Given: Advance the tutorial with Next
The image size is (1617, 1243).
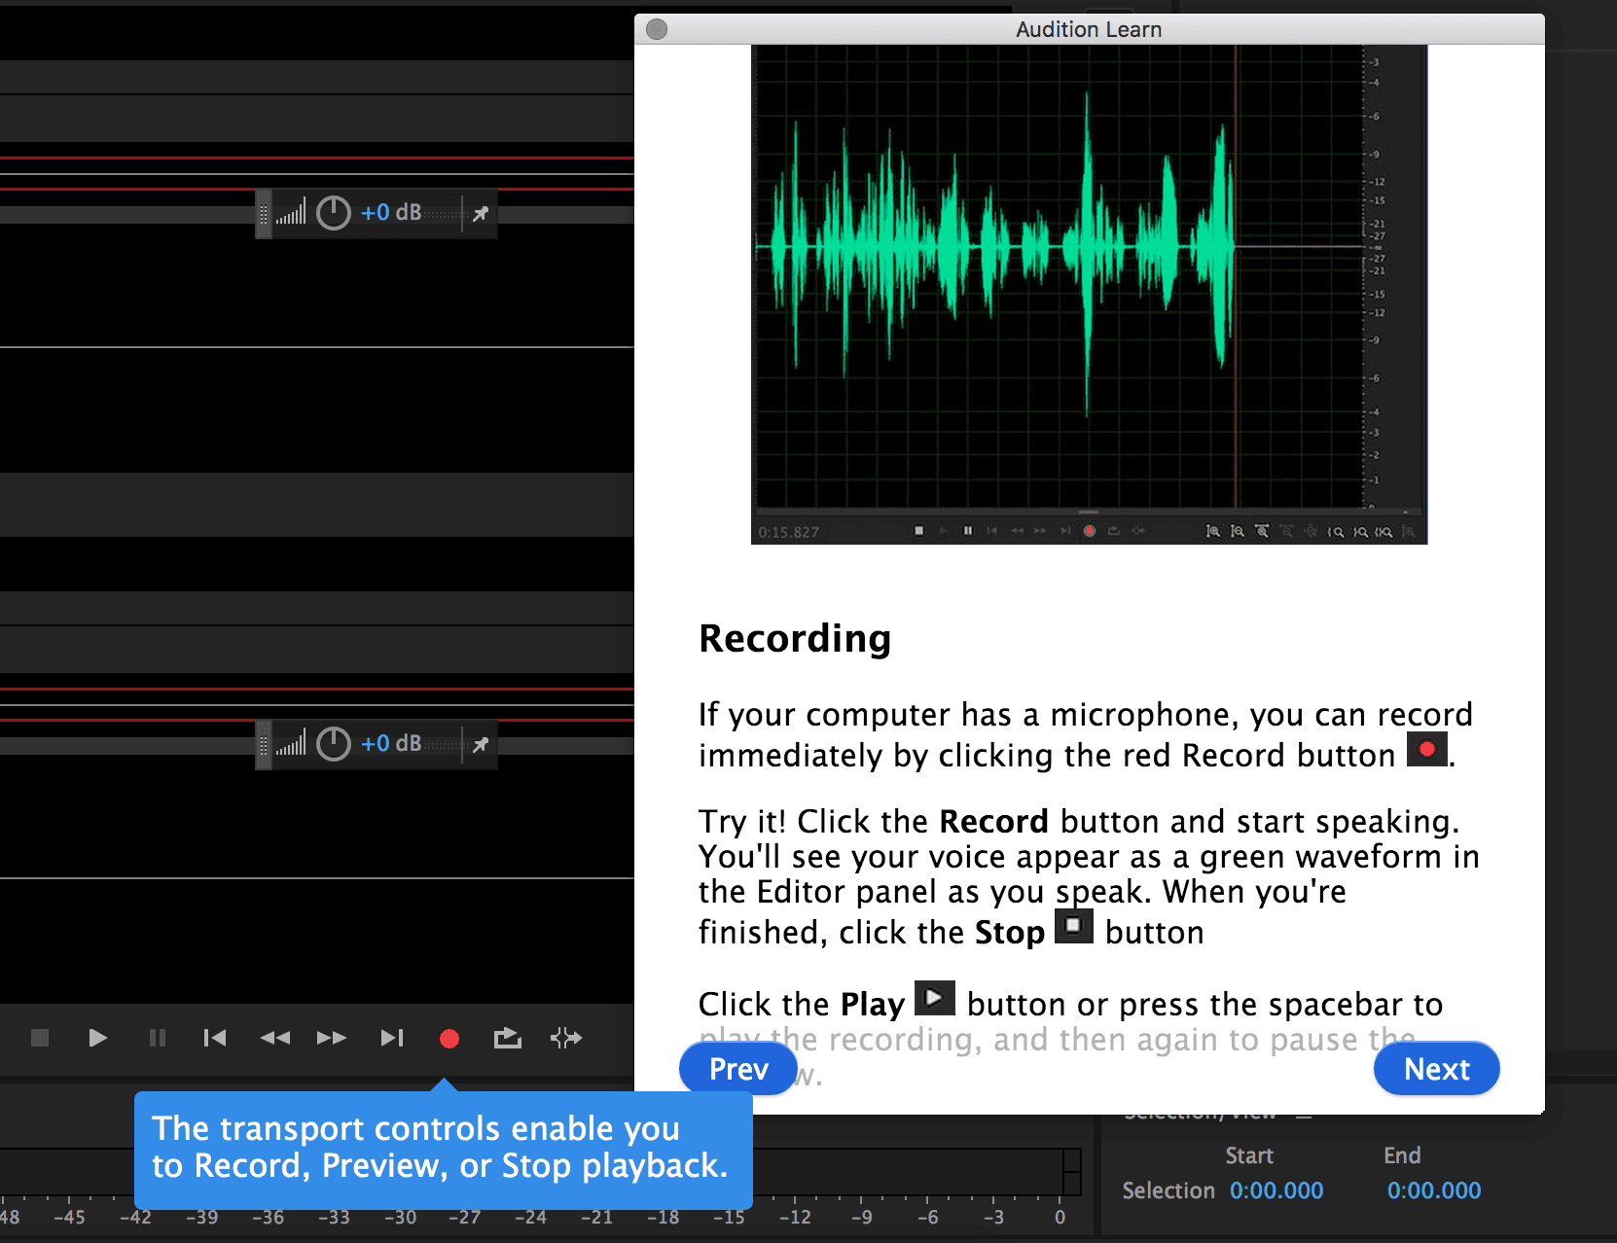Looking at the screenshot, I should [1437, 1069].
